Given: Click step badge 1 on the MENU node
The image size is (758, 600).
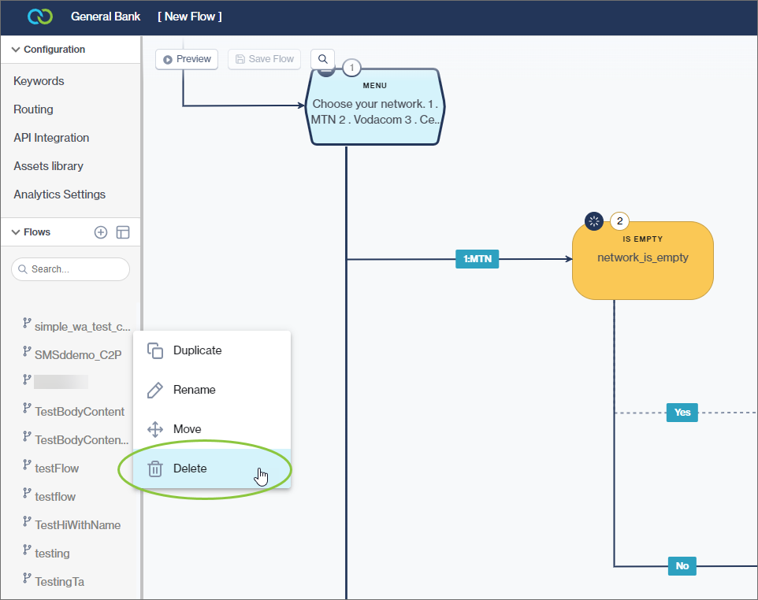Looking at the screenshot, I should coord(351,68).
